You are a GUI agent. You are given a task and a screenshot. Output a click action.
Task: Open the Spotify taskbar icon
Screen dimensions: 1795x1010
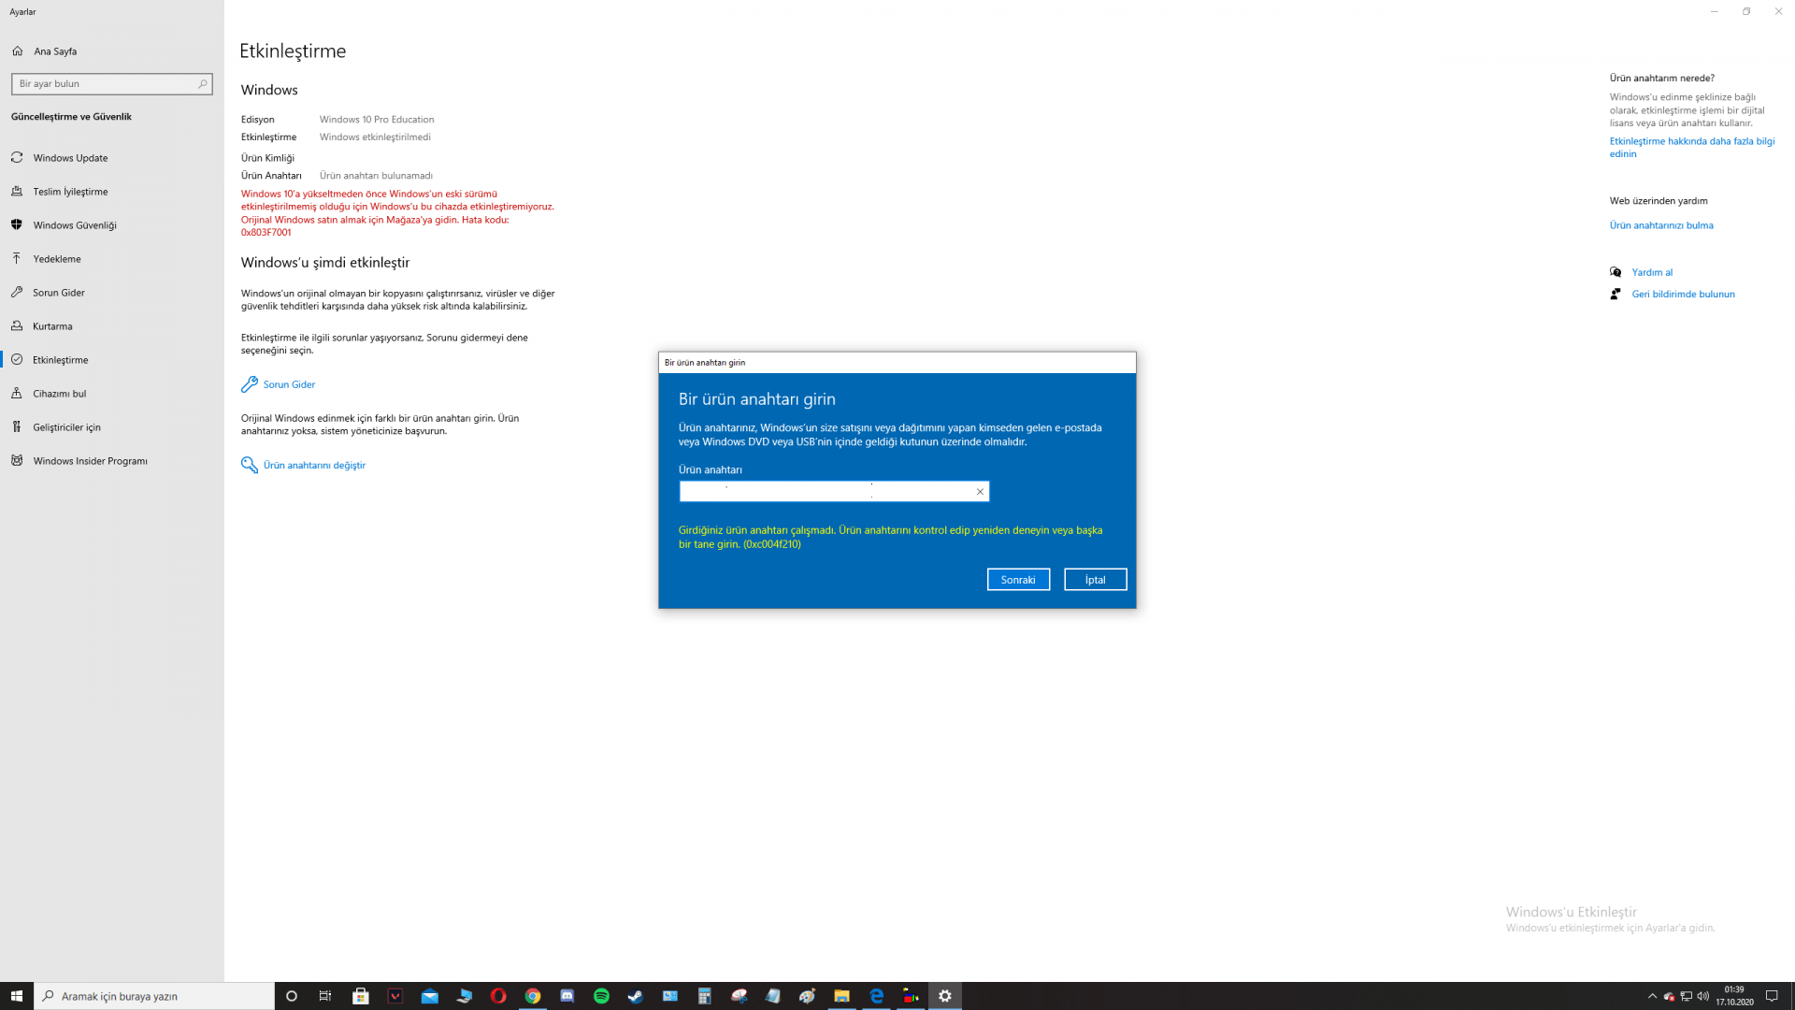601,996
